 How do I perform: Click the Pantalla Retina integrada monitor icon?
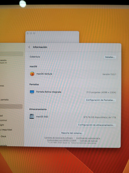coord(32,92)
